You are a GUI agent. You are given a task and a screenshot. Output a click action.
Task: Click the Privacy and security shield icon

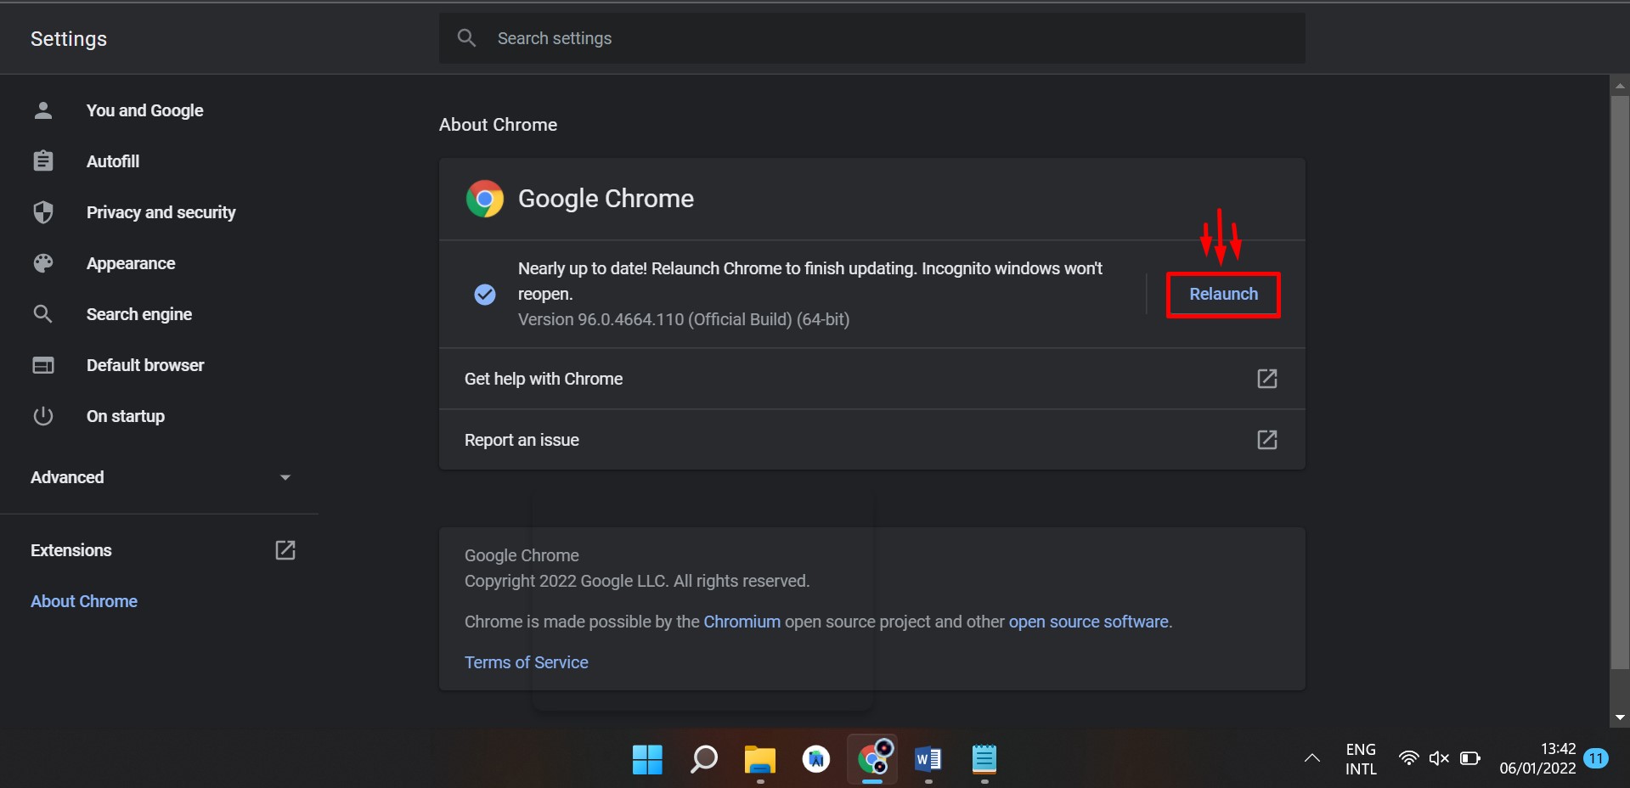click(43, 212)
